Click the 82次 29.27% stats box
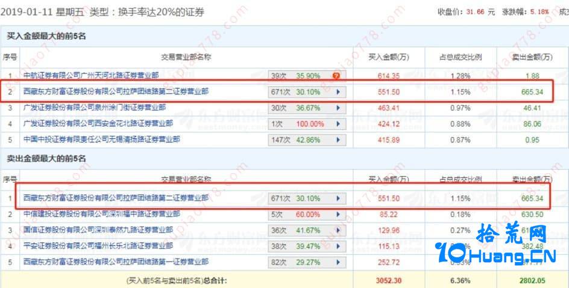Image resolution: width=569 pixels, height=288 pixels. point(307,262)
